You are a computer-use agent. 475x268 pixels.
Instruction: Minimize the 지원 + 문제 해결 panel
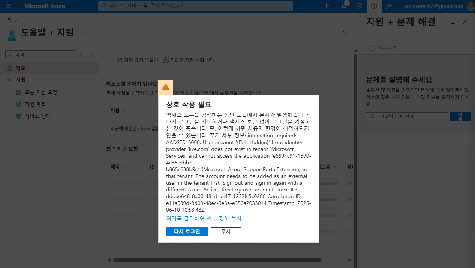coord(453,23)
